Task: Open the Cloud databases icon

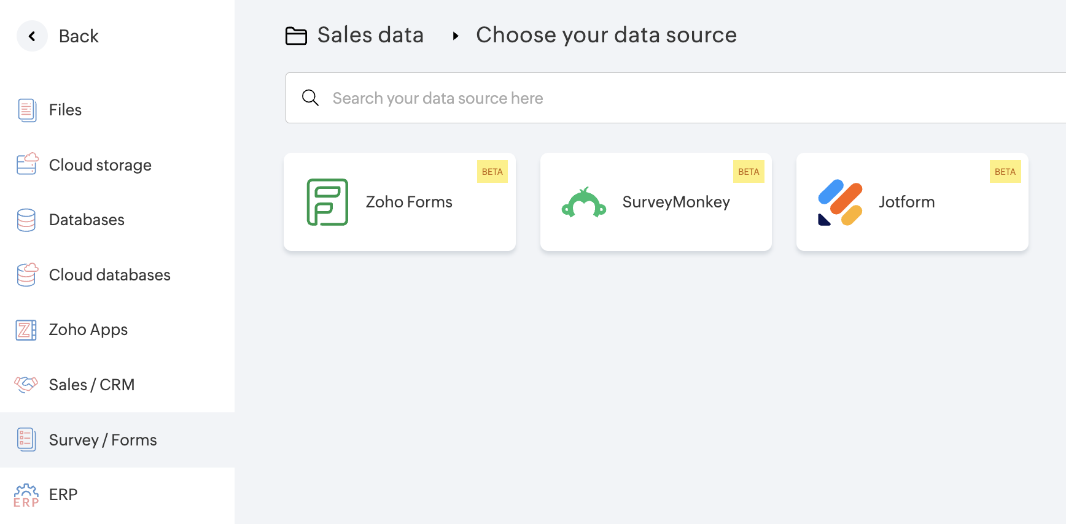Action: (27, 275)
